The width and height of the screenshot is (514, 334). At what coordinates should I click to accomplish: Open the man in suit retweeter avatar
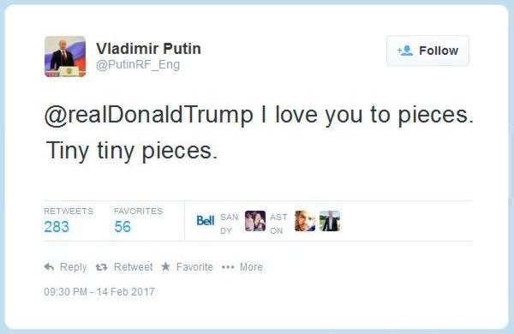click(x=330, y=221)
